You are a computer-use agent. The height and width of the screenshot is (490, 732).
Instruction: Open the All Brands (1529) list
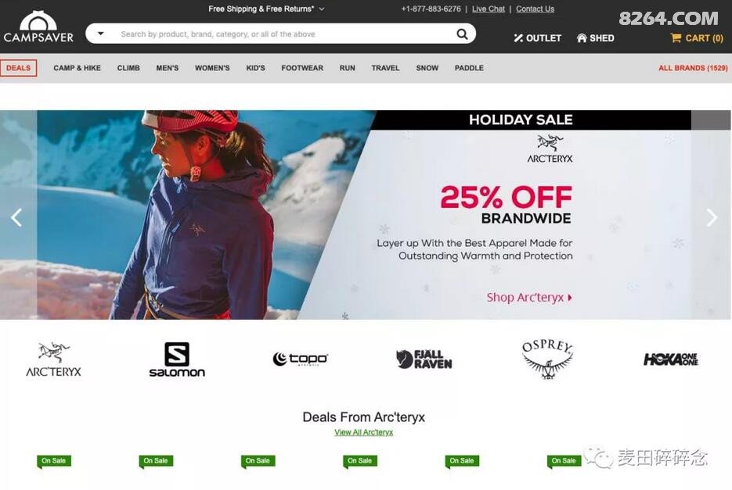pos(693,68)
